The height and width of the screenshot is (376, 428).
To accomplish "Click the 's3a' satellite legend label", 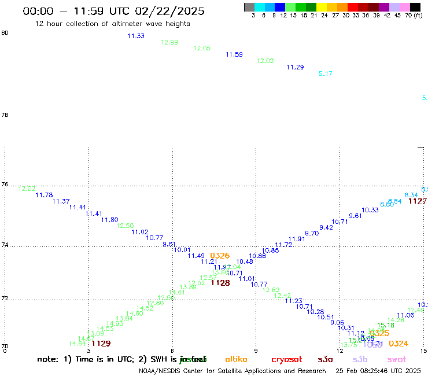I will pos(325,359).
